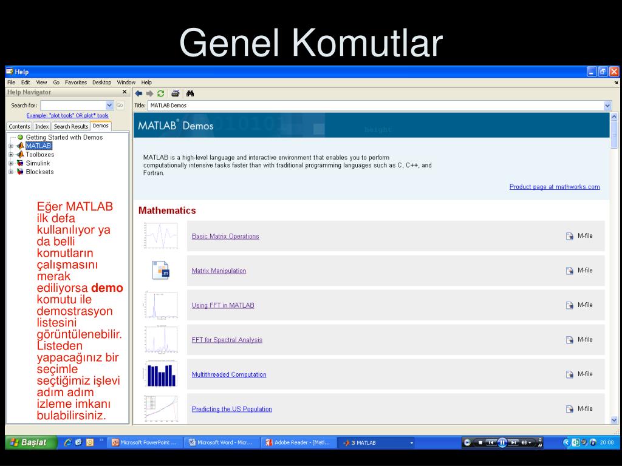The image size is (622, 466).
Task: Click M-file icon for Multithreaded Computation
Action: pos(570,374)
